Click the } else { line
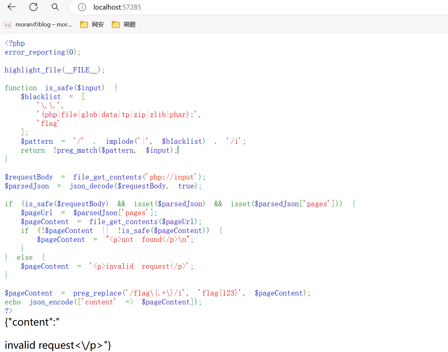This screenshot has height=352, width=448. click(25, 257)
